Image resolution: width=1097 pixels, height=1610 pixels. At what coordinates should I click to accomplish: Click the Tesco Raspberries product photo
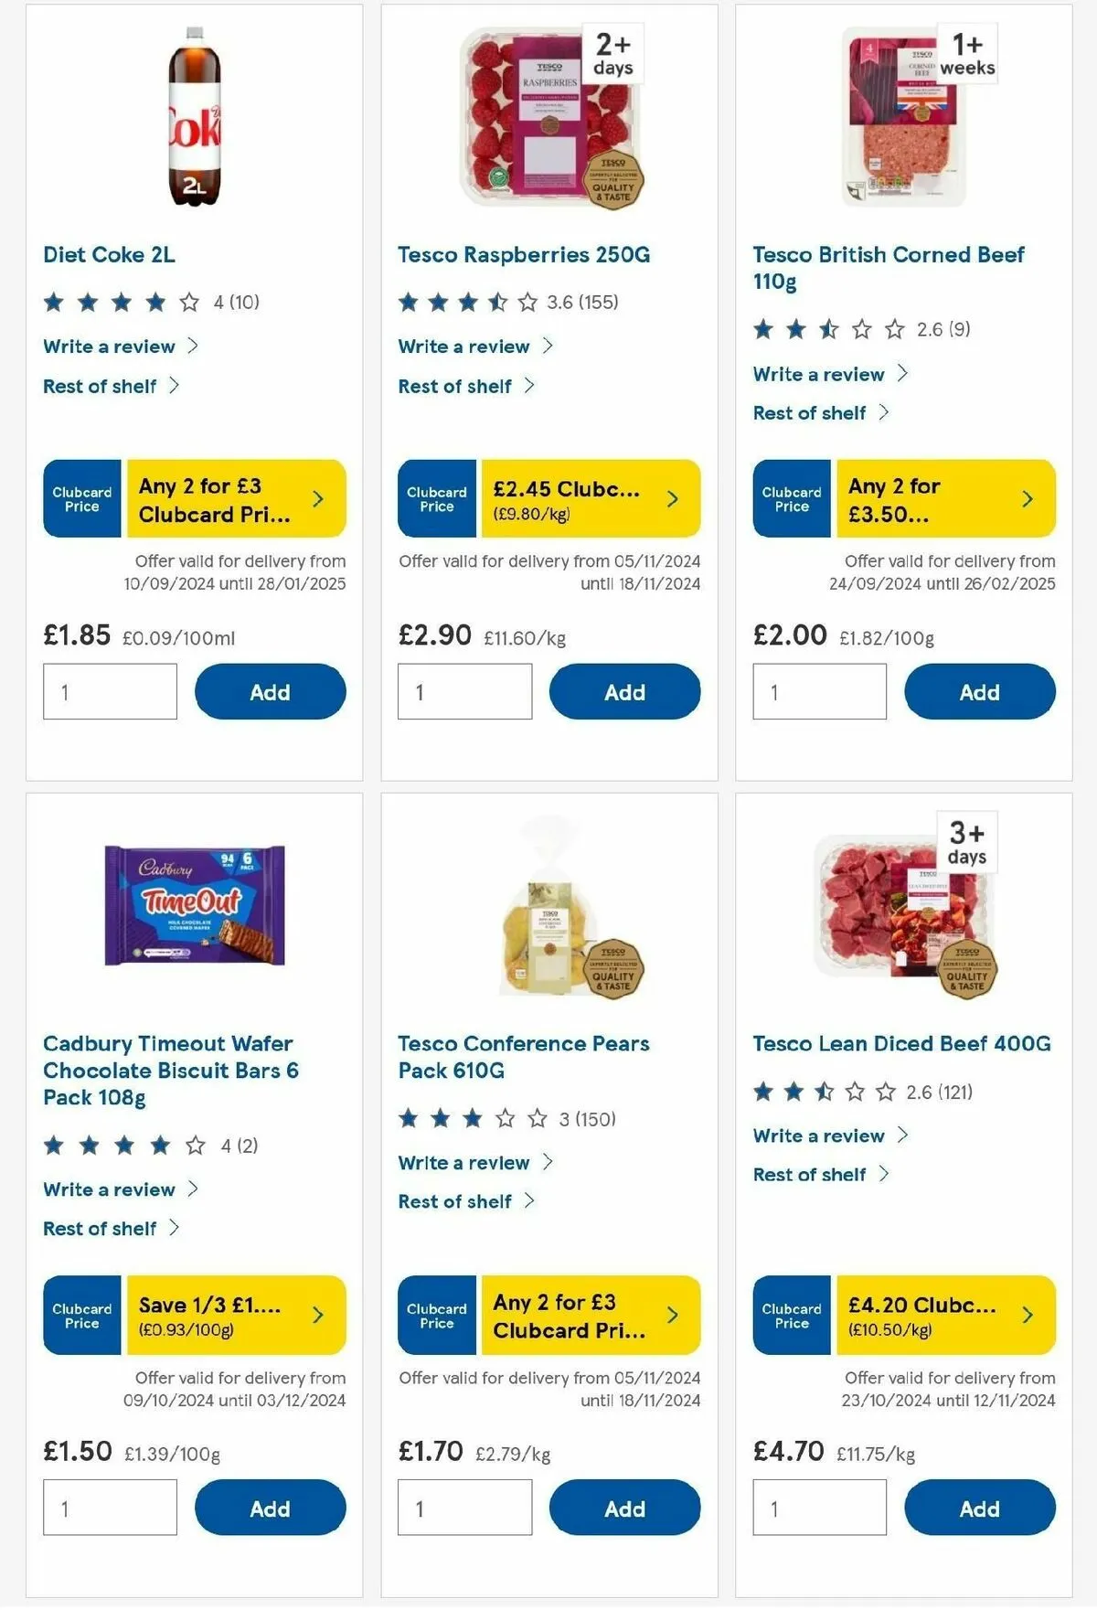551,117
